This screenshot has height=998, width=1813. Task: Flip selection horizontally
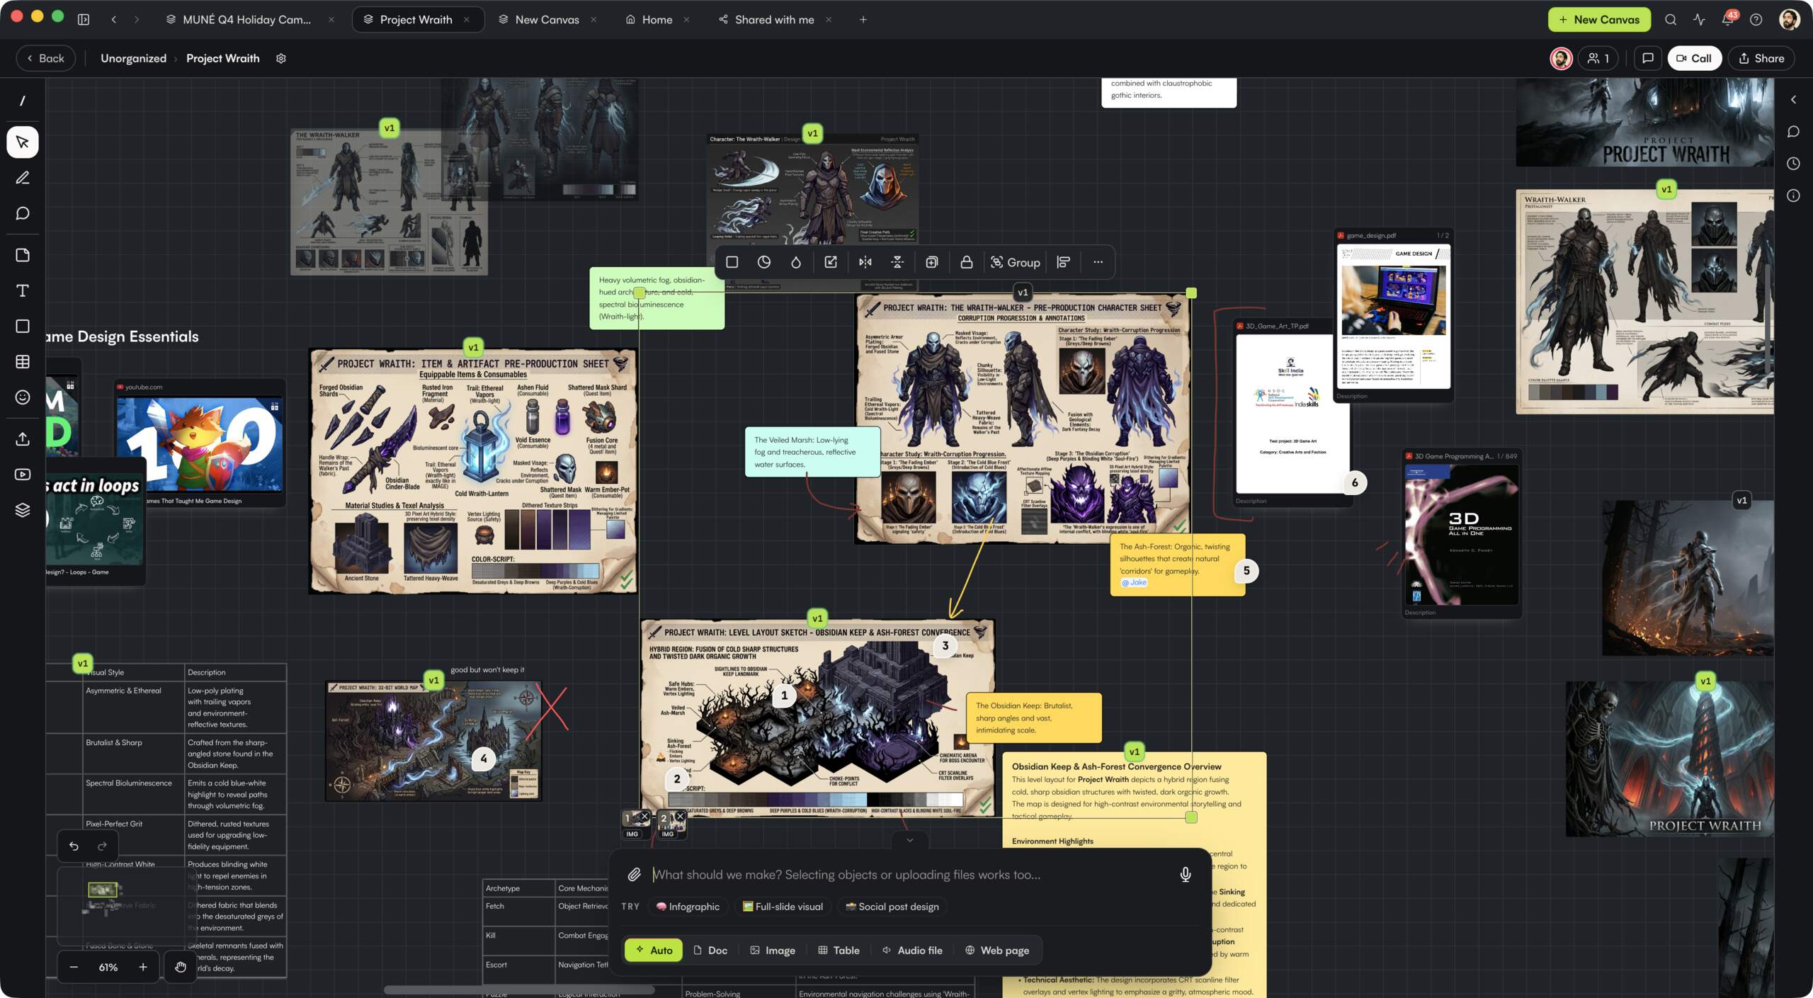coord(865,262)
